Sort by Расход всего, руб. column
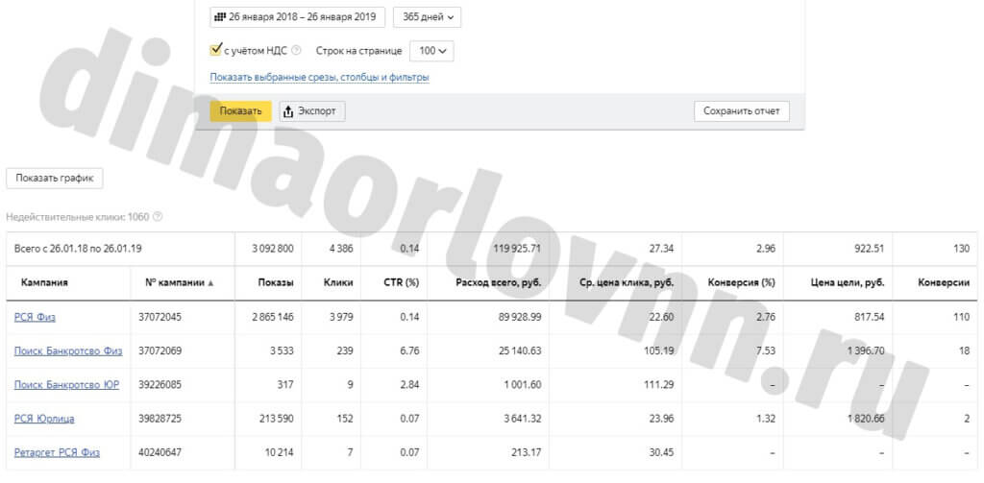984x483 pixels. click(x=499, y=283)
